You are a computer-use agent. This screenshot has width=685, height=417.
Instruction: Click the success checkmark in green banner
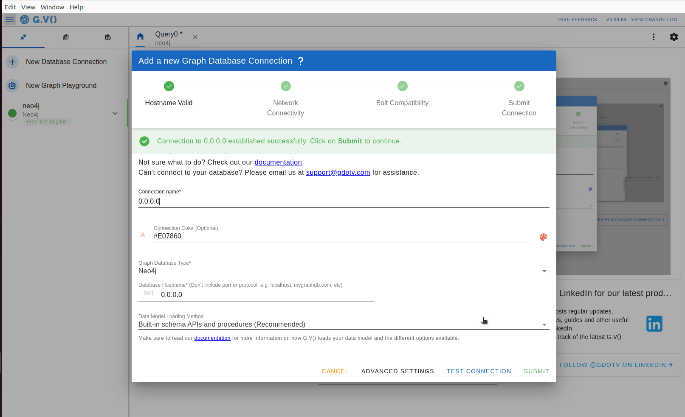[144, 141]
